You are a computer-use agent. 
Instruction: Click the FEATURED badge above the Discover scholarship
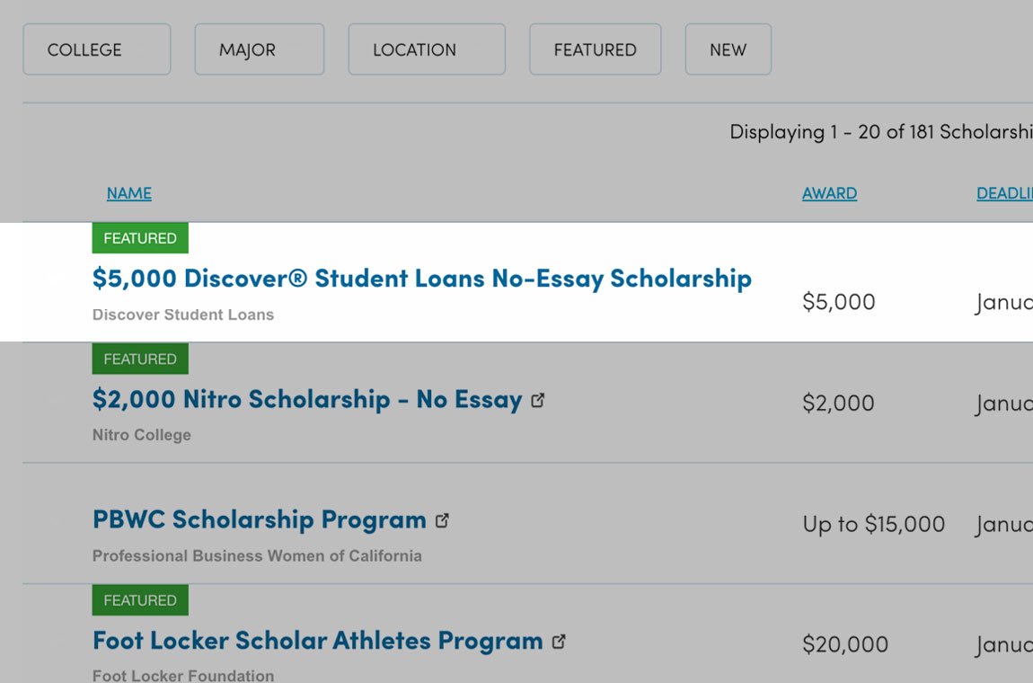tap(140, 238)
